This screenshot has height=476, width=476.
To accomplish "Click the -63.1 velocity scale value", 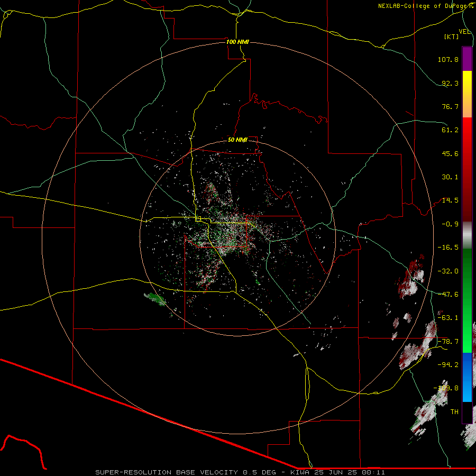I will click(448, 318).
